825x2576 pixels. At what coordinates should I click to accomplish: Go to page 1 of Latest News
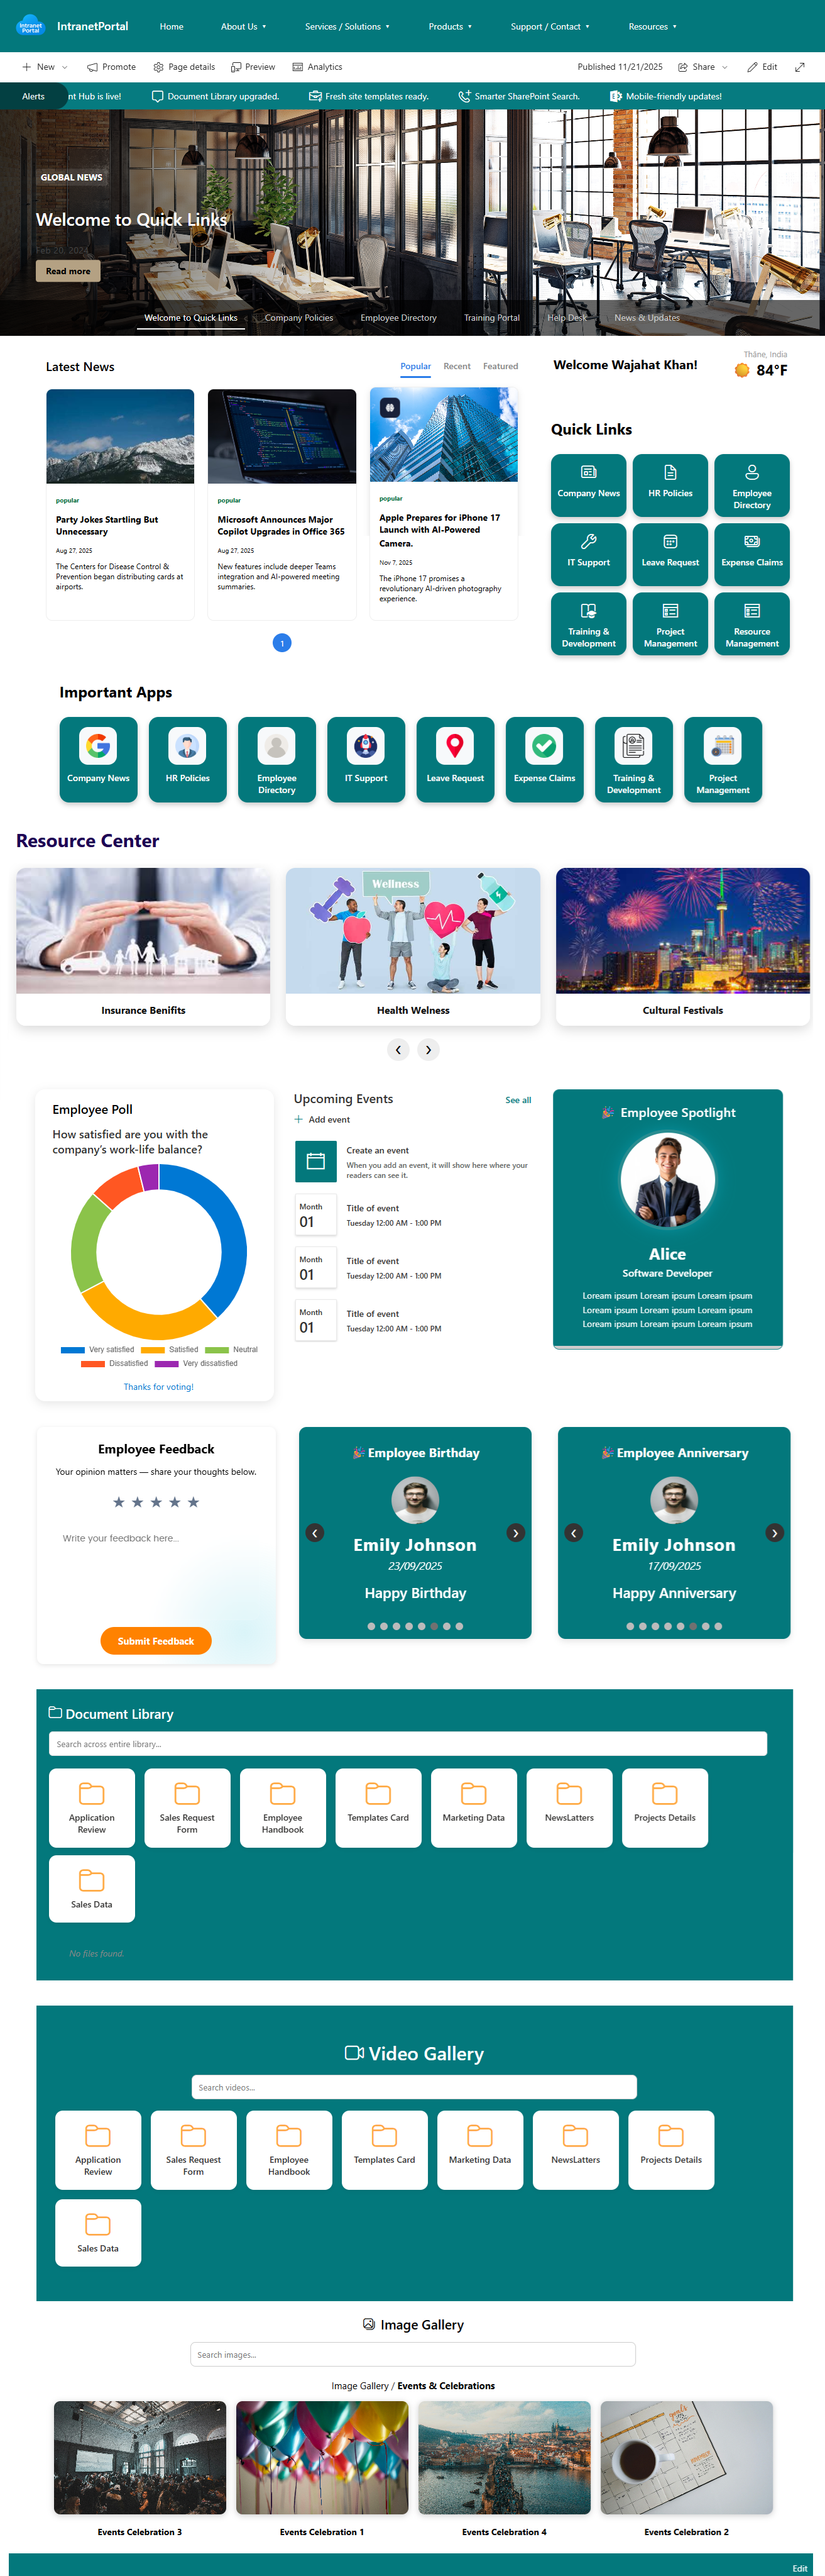281,643
